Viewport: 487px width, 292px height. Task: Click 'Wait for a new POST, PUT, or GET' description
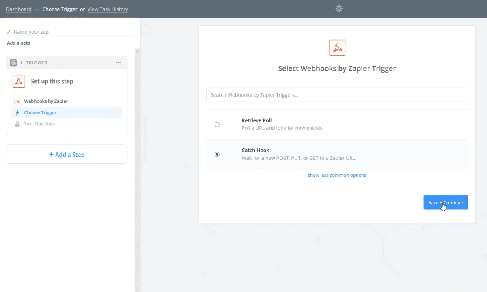299,158
